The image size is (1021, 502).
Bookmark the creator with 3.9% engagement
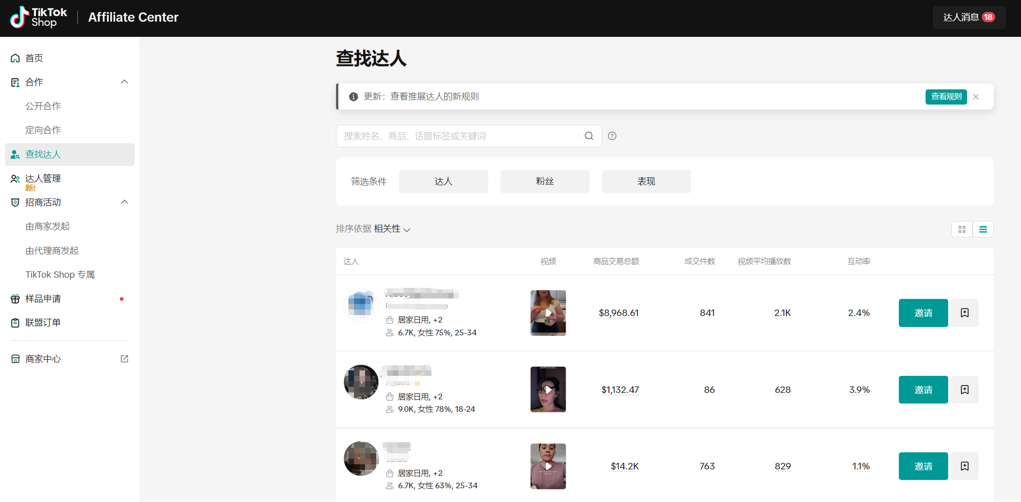964,390
